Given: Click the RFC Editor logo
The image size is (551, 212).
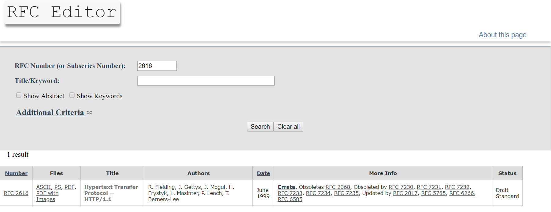Looking at the screenshot, I should [62, 13].
